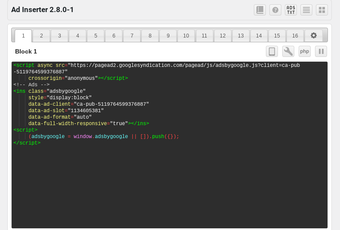This screenshot has height=230, width=340.
Task: Click the window.adsbygoogle push code line
Action: click(x=104, y=136)
